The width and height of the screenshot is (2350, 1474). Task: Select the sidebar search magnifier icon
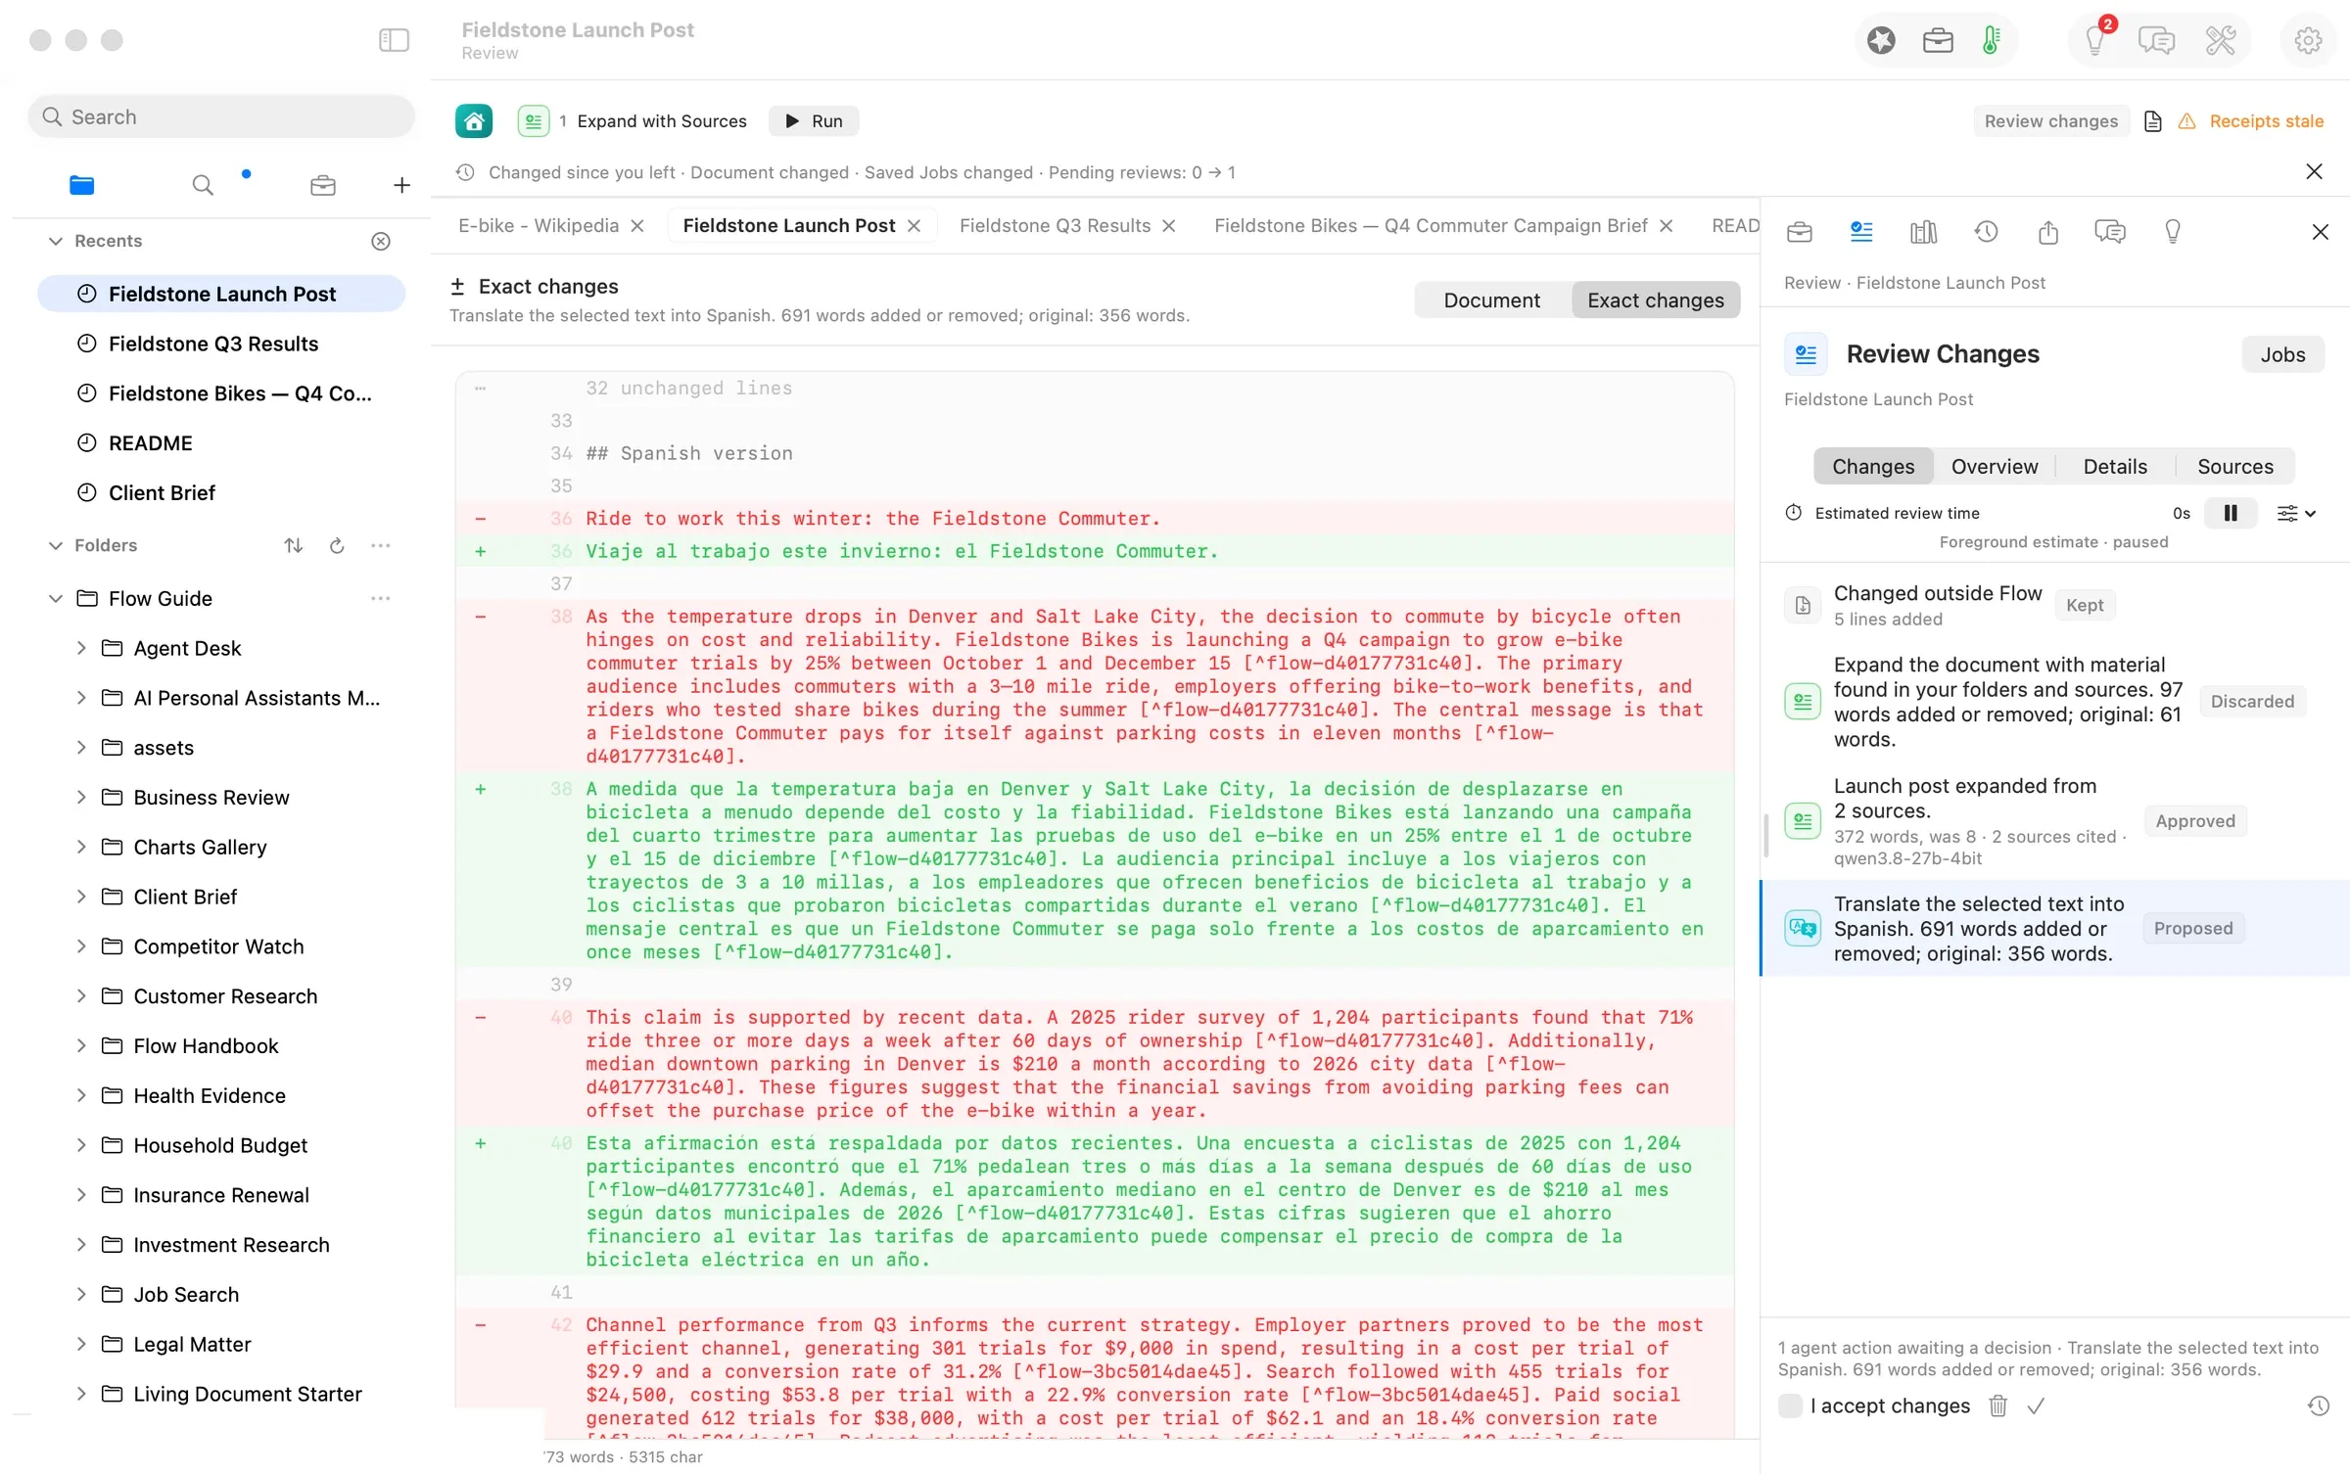[x=203, y=185]
